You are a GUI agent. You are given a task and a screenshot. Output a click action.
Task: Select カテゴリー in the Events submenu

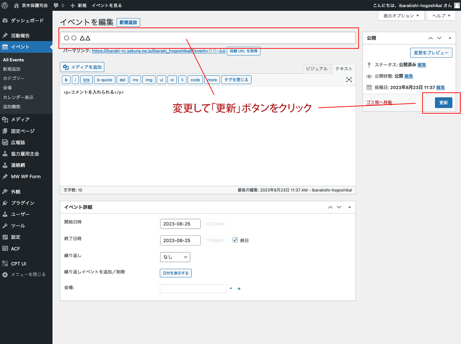14,78
